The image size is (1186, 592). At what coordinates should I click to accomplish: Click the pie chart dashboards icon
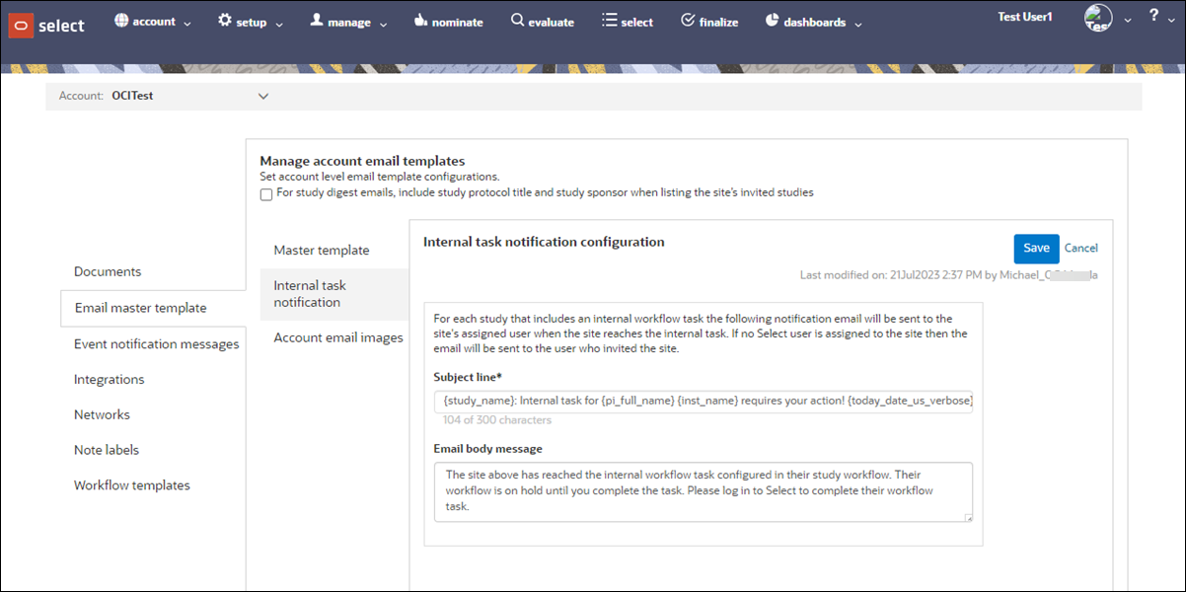click(772, 20)
